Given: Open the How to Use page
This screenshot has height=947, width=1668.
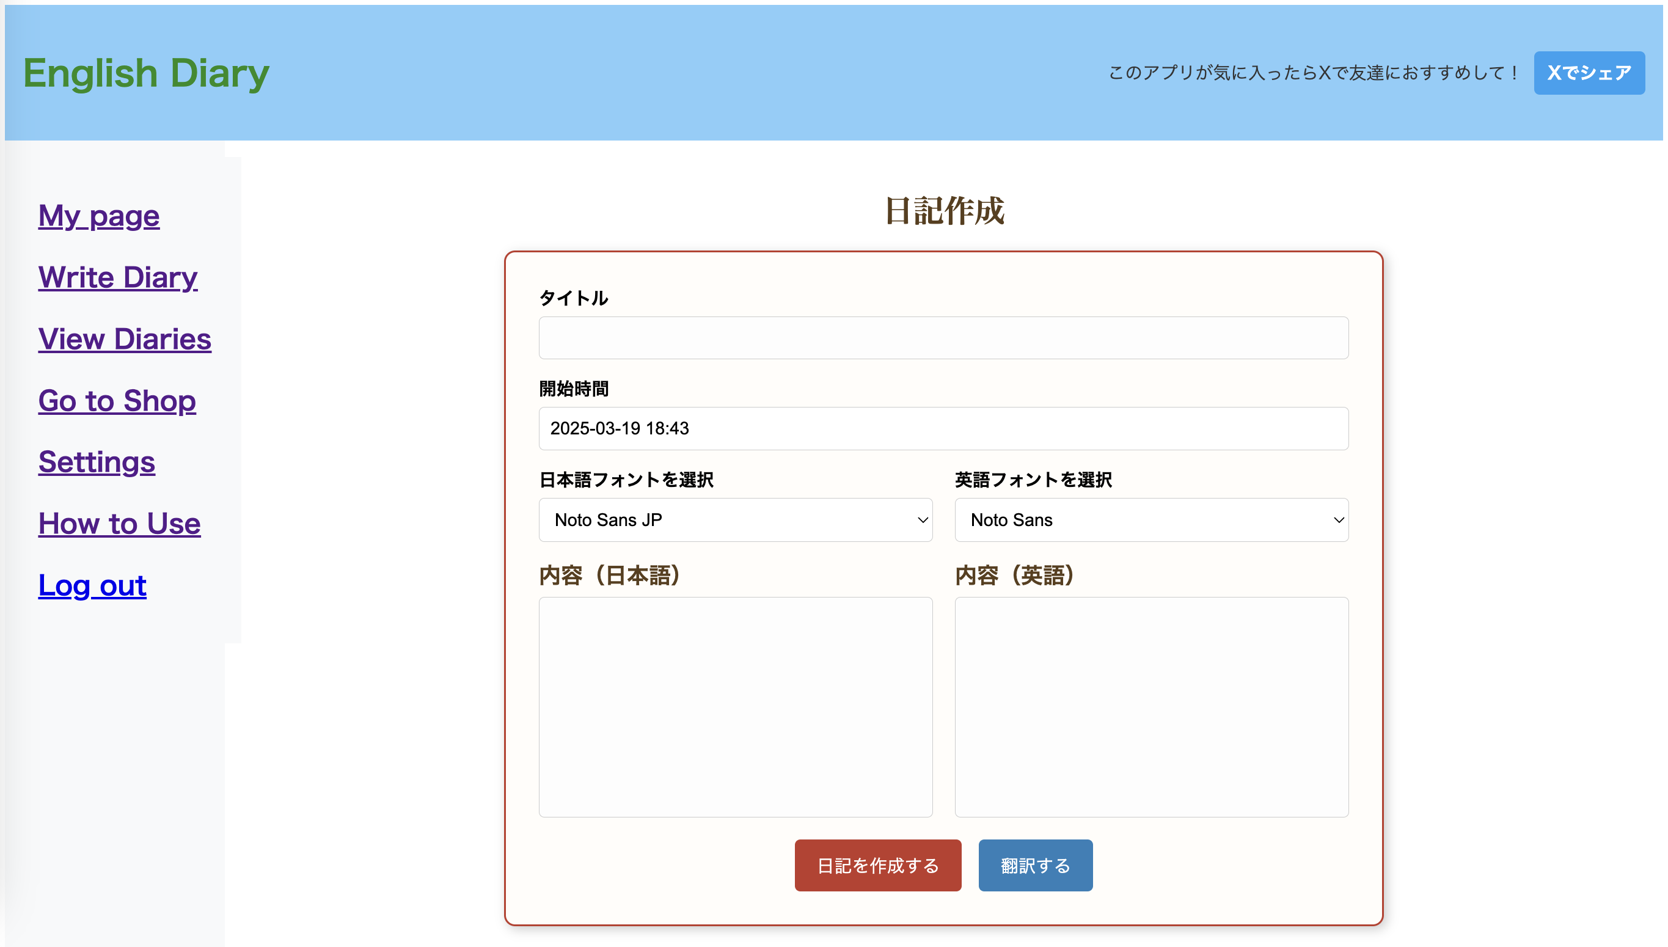Looking at the screenshot, I should (120, 524).
